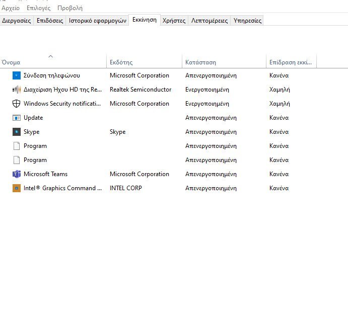Click the Realtek audio manager speaker icon
Viewport: 348px width, 323px height.
click(x=17, y=90)
